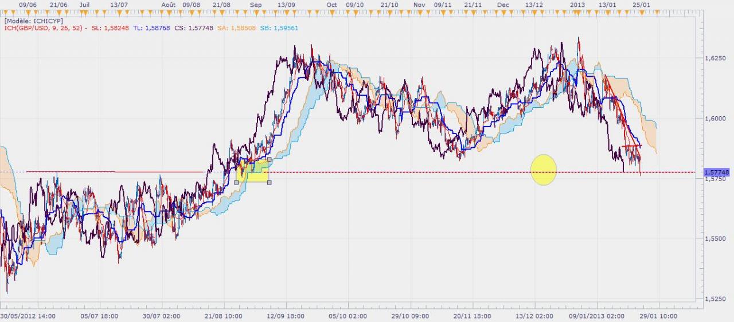Screen dimensions: 734x322
Task: Click the 2013 year label
Action: point(577,4)
